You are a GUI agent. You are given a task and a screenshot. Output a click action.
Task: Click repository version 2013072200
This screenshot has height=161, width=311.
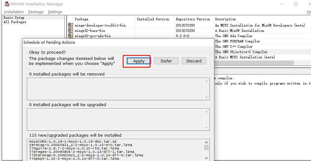coord(185,31)
